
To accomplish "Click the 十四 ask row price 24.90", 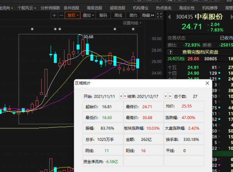I will click(193, 73).
